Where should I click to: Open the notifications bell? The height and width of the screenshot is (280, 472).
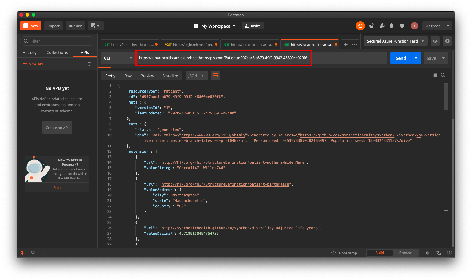[x=391, y=26]
